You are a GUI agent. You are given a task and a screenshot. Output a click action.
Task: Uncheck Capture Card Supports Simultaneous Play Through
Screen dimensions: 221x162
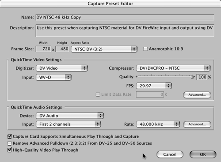10,136
